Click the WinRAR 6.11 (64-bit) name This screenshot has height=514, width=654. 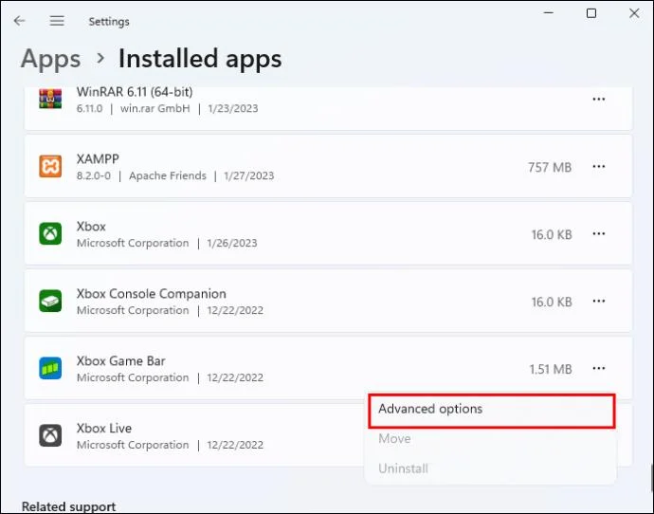(135, 92)
